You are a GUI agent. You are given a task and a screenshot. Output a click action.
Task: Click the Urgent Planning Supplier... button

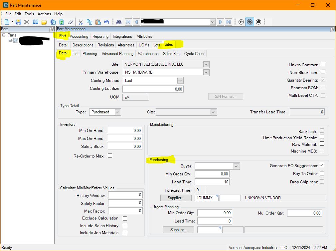[179, 230]
